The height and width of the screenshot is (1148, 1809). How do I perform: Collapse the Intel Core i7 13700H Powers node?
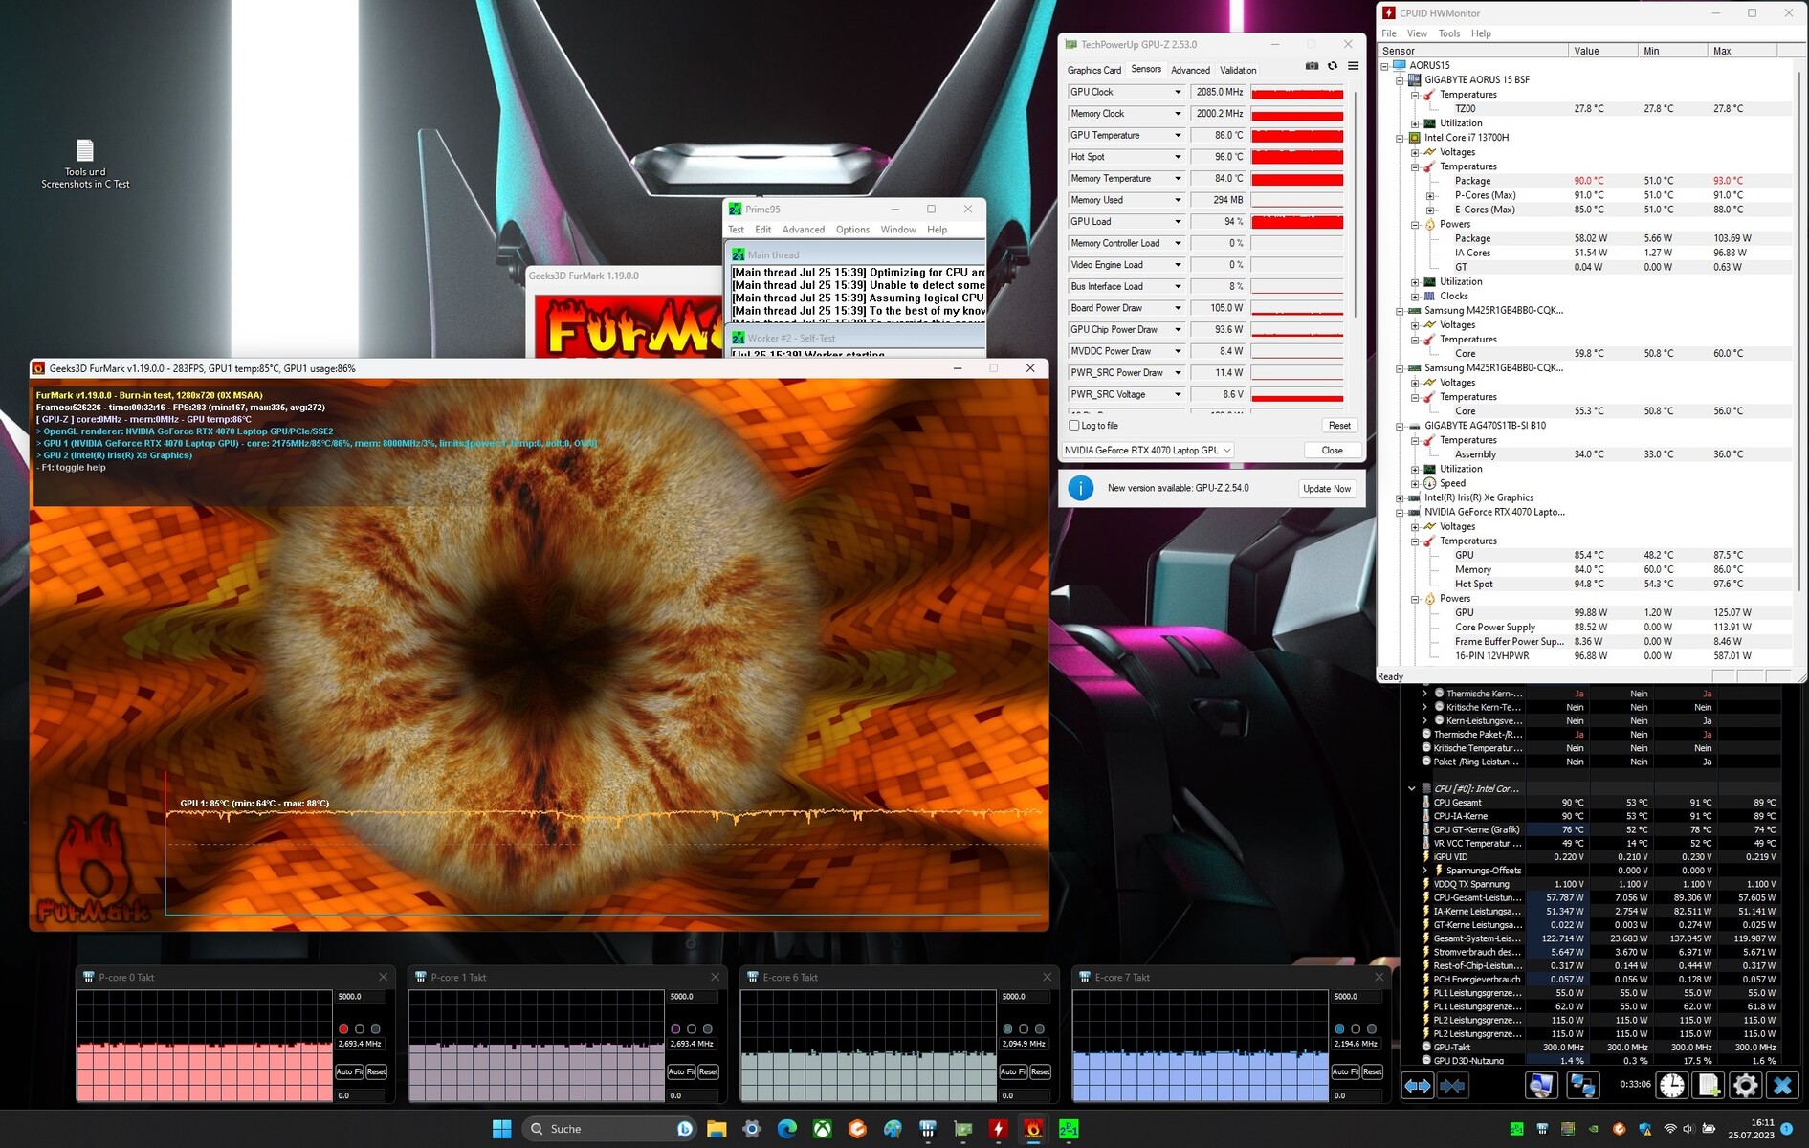tap(1415, 224)
